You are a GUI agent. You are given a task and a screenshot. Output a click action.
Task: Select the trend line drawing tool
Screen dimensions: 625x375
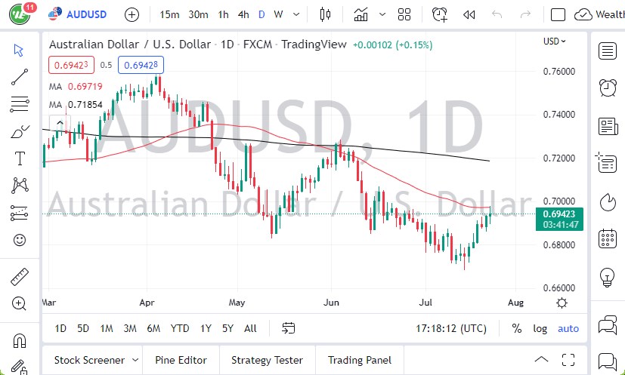click(20, 76)
